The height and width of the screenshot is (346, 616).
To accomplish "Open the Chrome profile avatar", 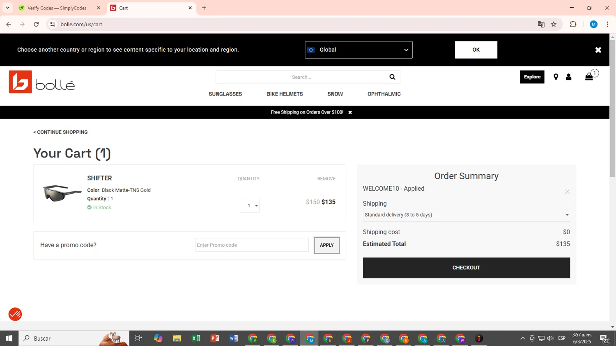I will click(x=593, y=24).
